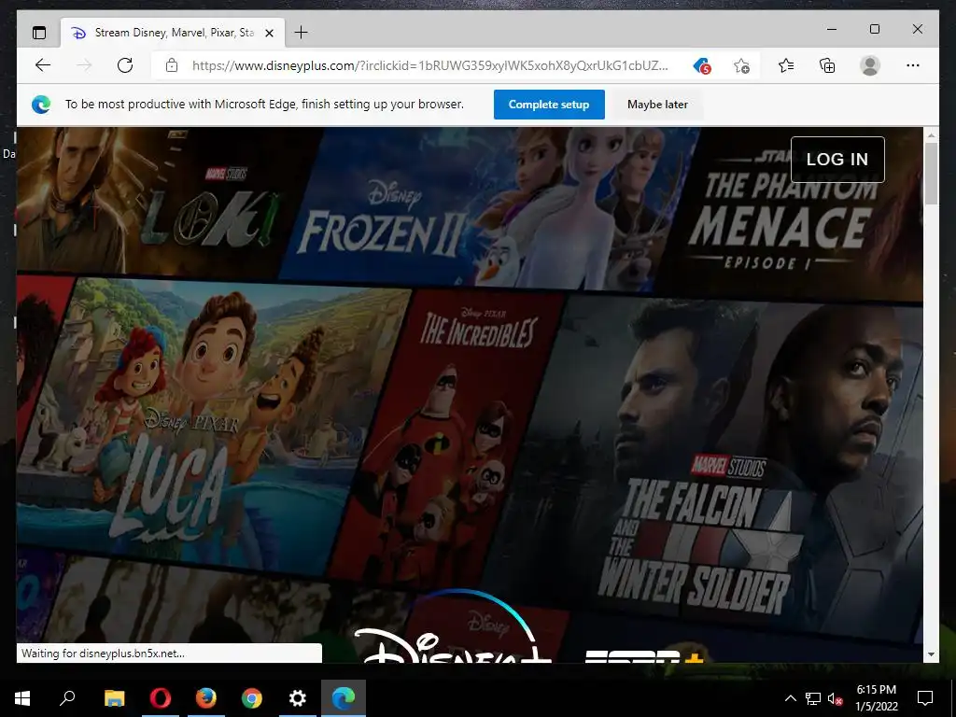Open Edge Settings and more menu

[x=913, y=65]
